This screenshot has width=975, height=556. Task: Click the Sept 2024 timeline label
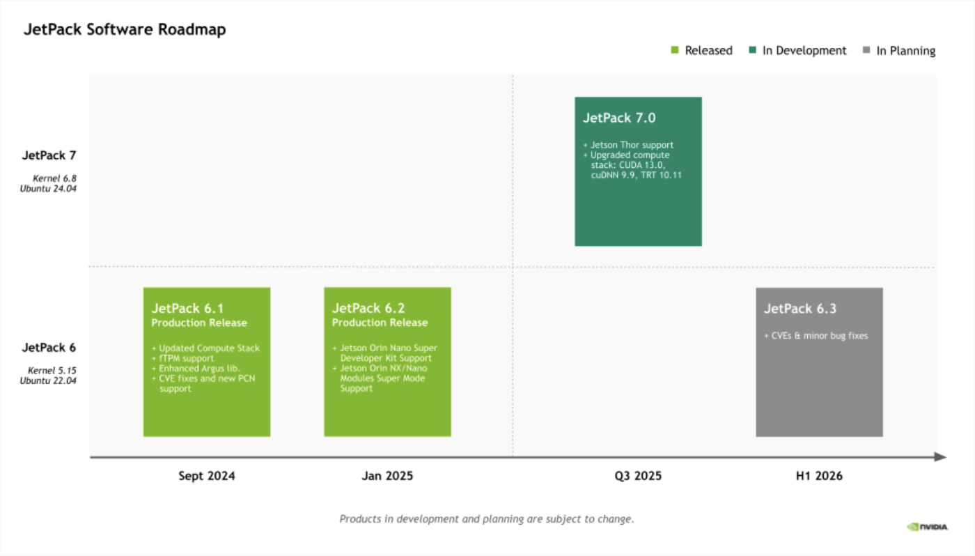(207, 477)
